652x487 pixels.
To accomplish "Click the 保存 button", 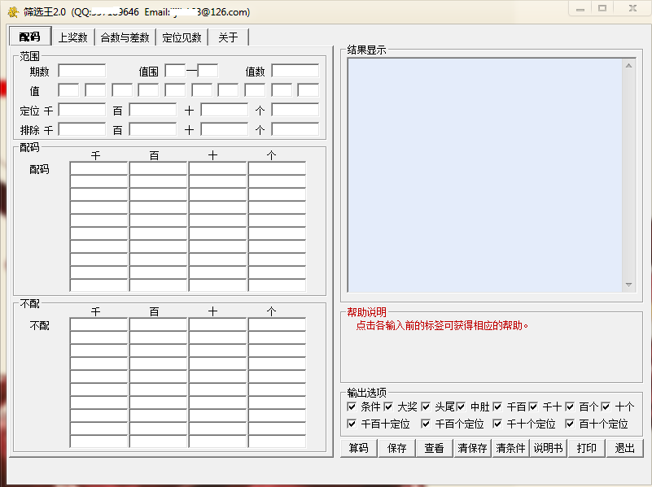I will click(x=396, y=448).
